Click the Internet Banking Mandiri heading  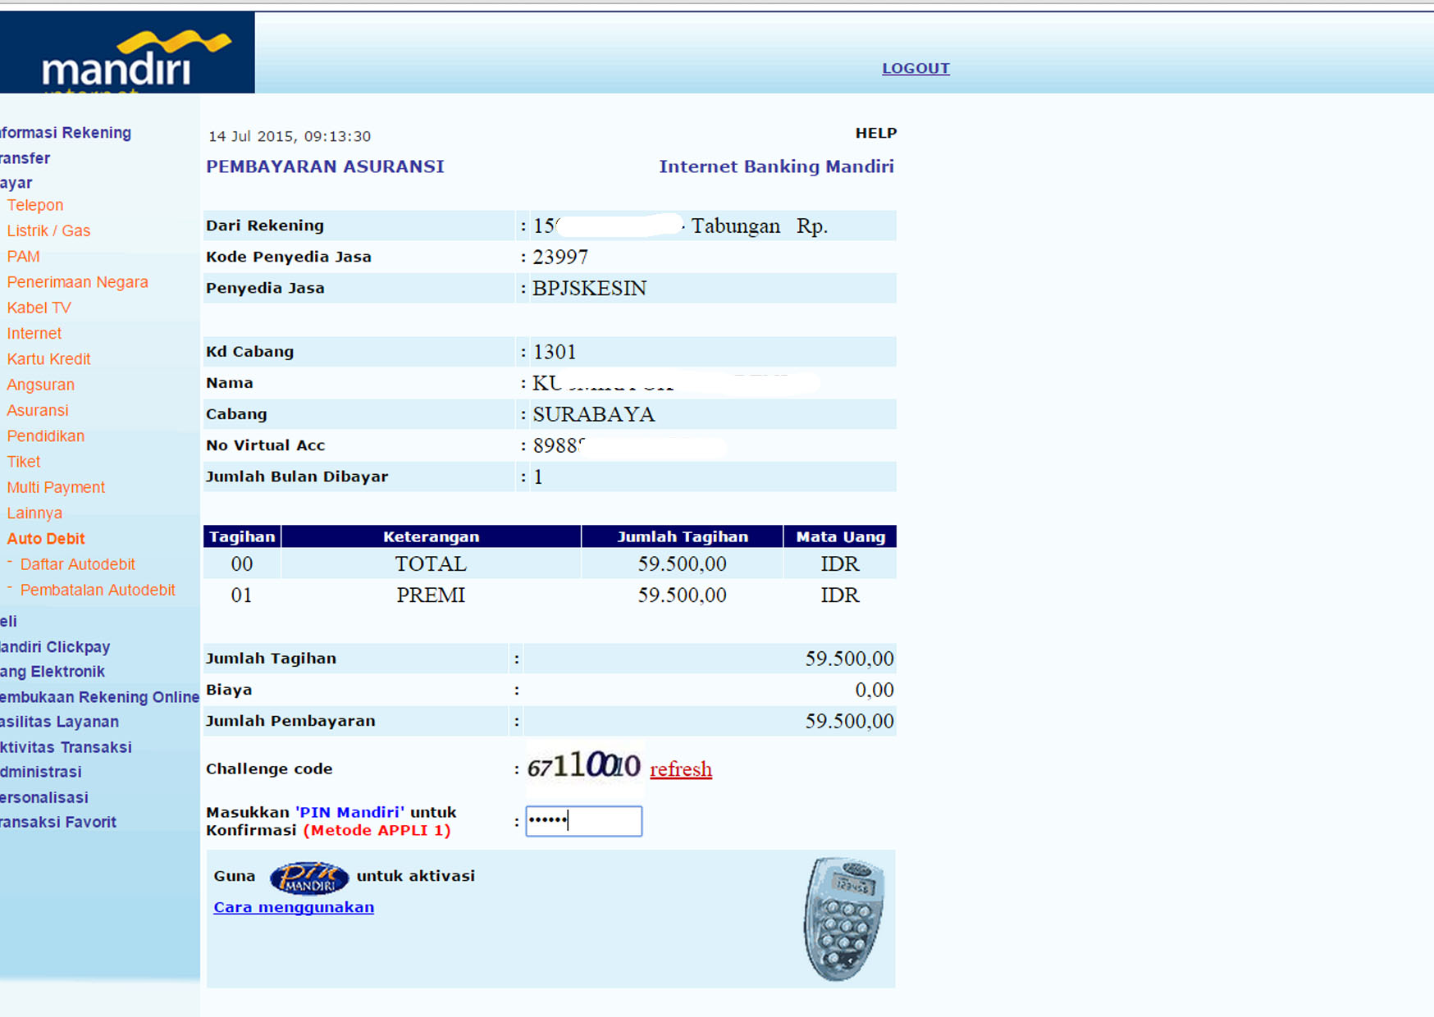(x=777, y=166)
